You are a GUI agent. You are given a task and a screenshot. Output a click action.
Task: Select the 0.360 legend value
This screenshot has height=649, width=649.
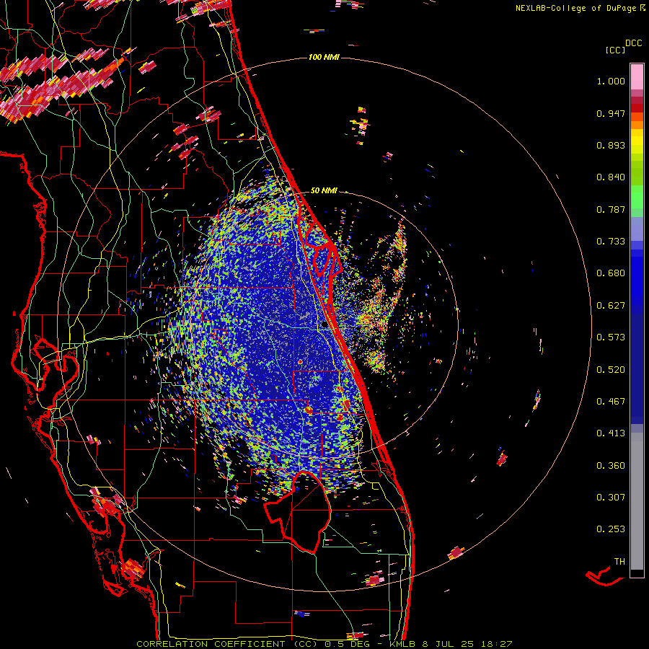point(611,466)
